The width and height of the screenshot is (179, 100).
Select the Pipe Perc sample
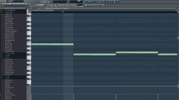(9, 99)
